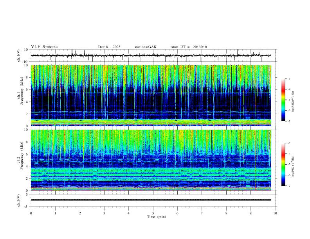Screen dimensions: 310x239
Task: Click the '3' tick on time axis
Action: 104,213
